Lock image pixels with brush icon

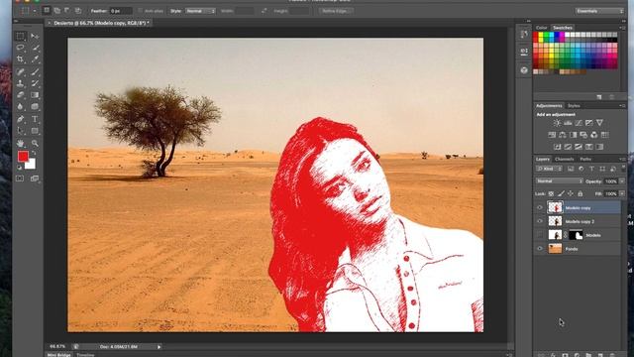[561, 194]
